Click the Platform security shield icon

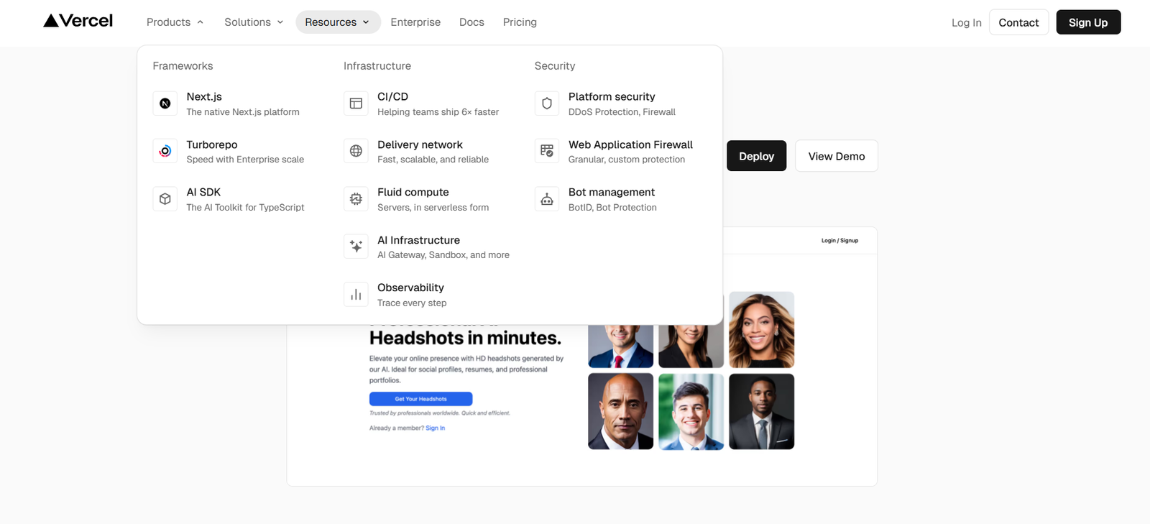(x=547, y=104)
